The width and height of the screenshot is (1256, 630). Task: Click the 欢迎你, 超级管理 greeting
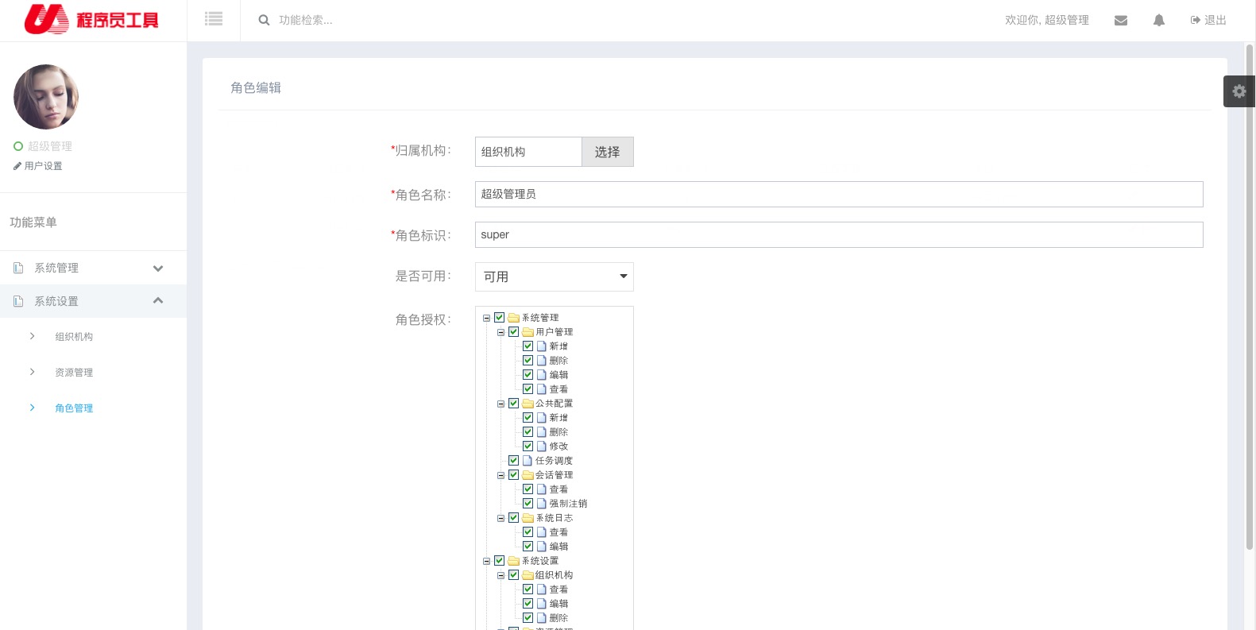(x=1047, y=20)
